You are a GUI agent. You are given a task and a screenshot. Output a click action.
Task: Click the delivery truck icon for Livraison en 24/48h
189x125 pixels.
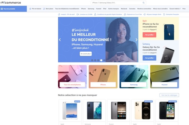tap(78, 14)
